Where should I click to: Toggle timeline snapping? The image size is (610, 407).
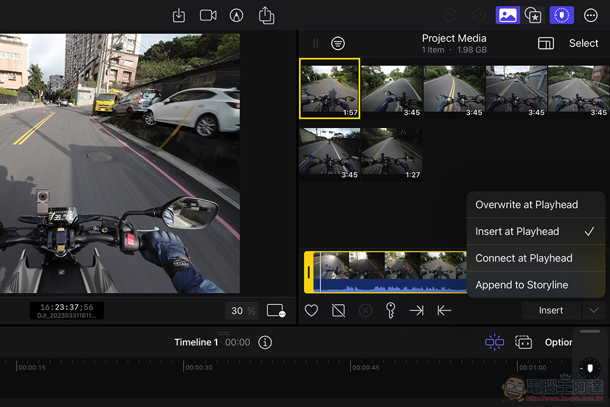point(495,342)
